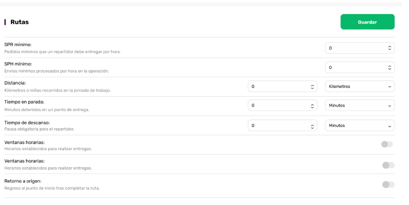Click the spinner arrows in SPR mínimo field

click(x=389, y=48)
